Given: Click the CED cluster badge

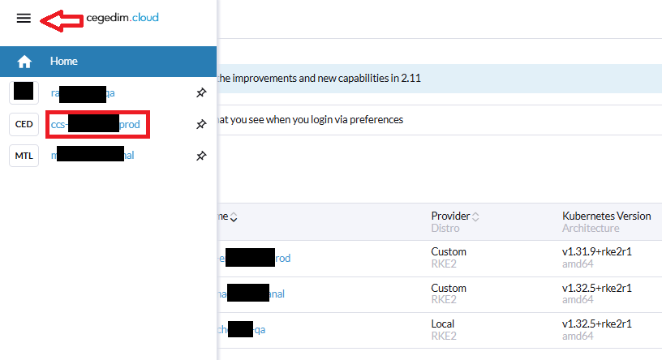Looking at the screenshot, I should click(24, 125).
